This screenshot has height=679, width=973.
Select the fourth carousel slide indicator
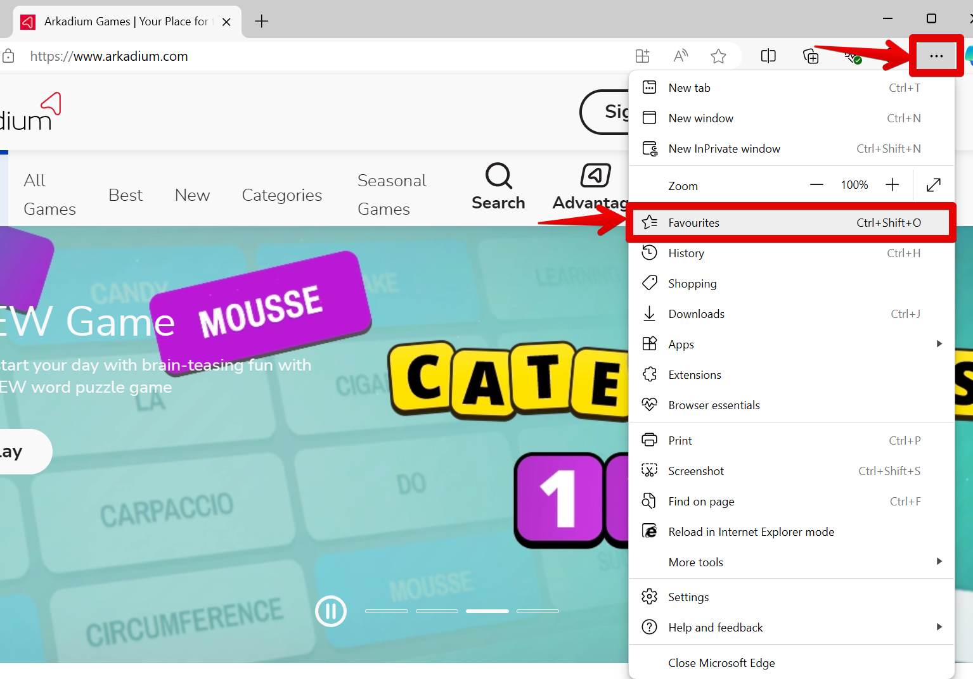[538, 611]
